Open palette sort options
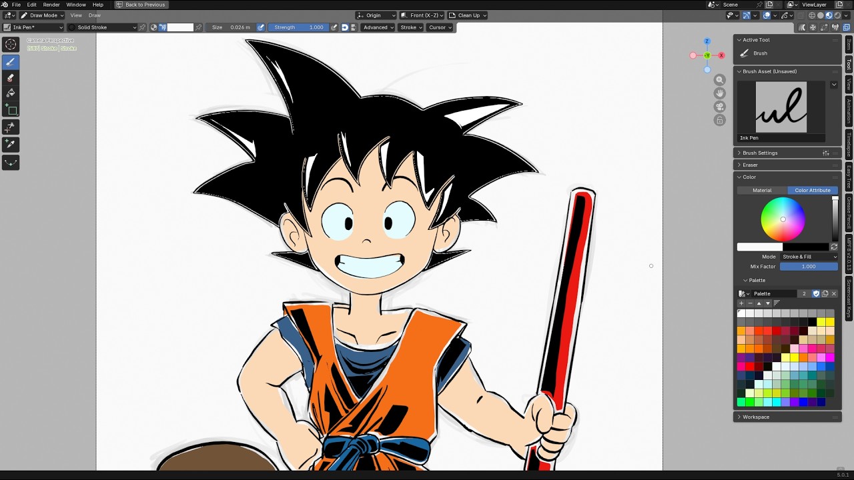The height and width of the screenshot is (480, 854). coord(777,303)
